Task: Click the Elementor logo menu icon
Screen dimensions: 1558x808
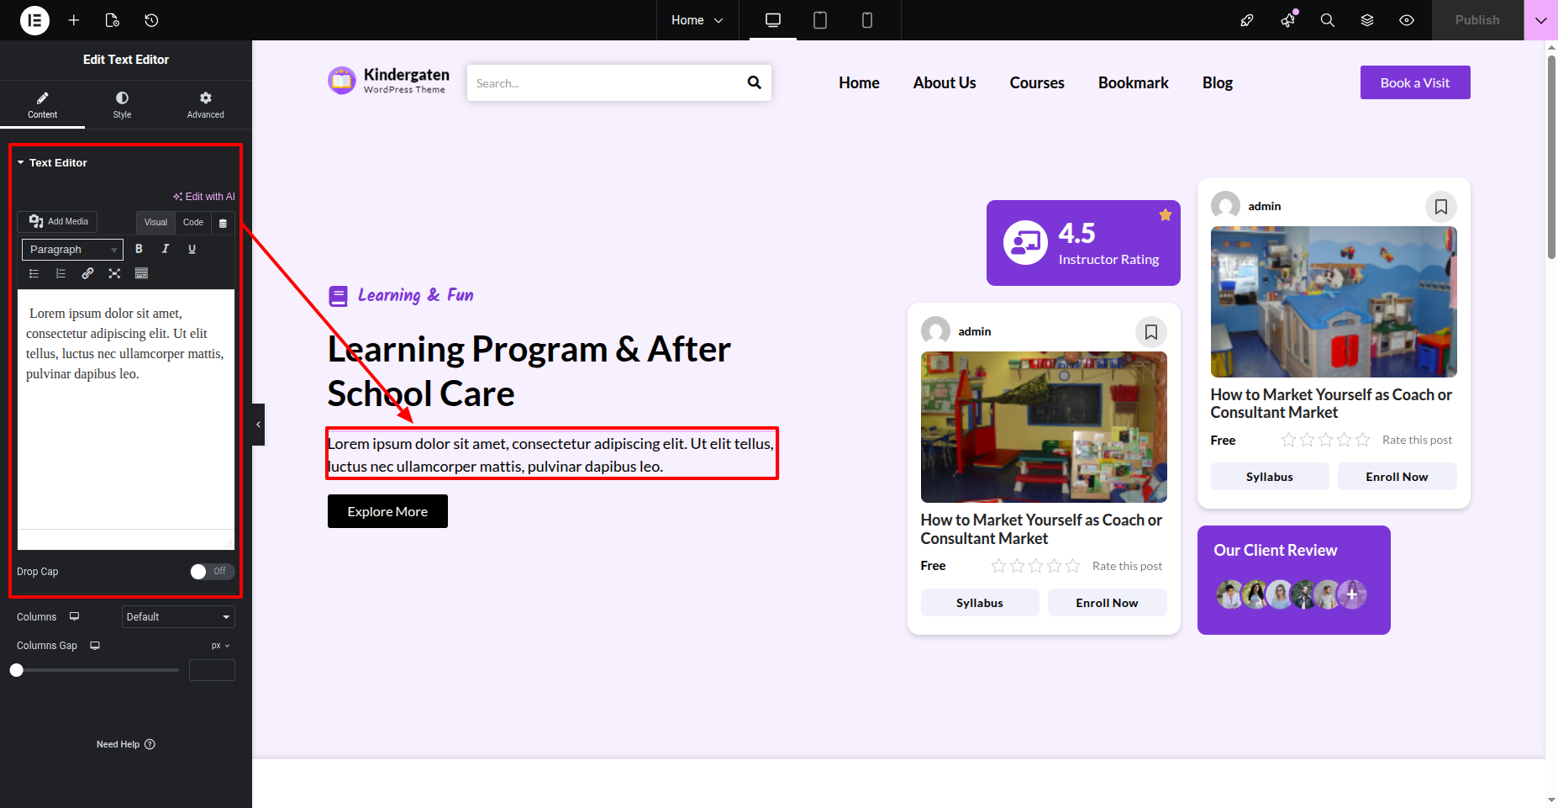Action: (x=34, y=20)
